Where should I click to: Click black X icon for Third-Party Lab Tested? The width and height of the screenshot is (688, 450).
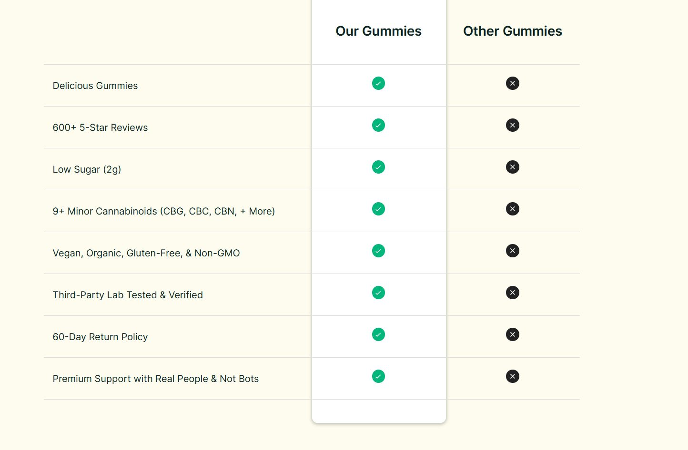coord(513,293)
